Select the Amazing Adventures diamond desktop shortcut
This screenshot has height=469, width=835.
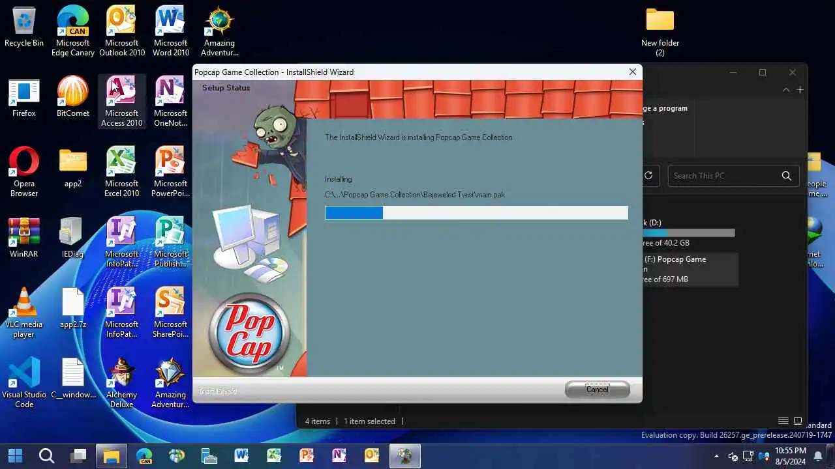tap(171, 383)
